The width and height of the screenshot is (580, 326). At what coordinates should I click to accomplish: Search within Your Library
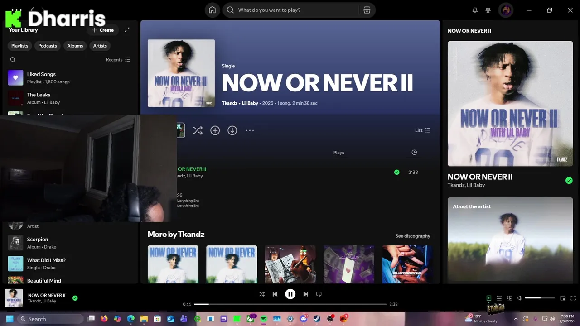point(13,60)
